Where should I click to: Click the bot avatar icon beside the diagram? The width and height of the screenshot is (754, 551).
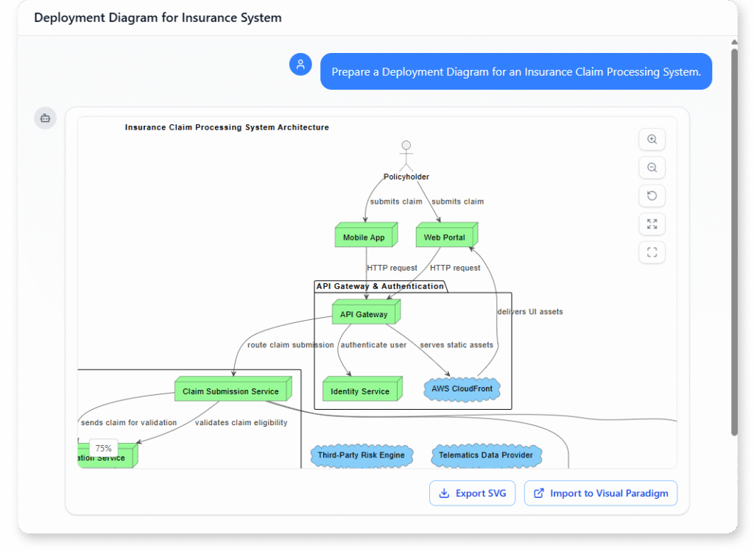click(45, 118)
